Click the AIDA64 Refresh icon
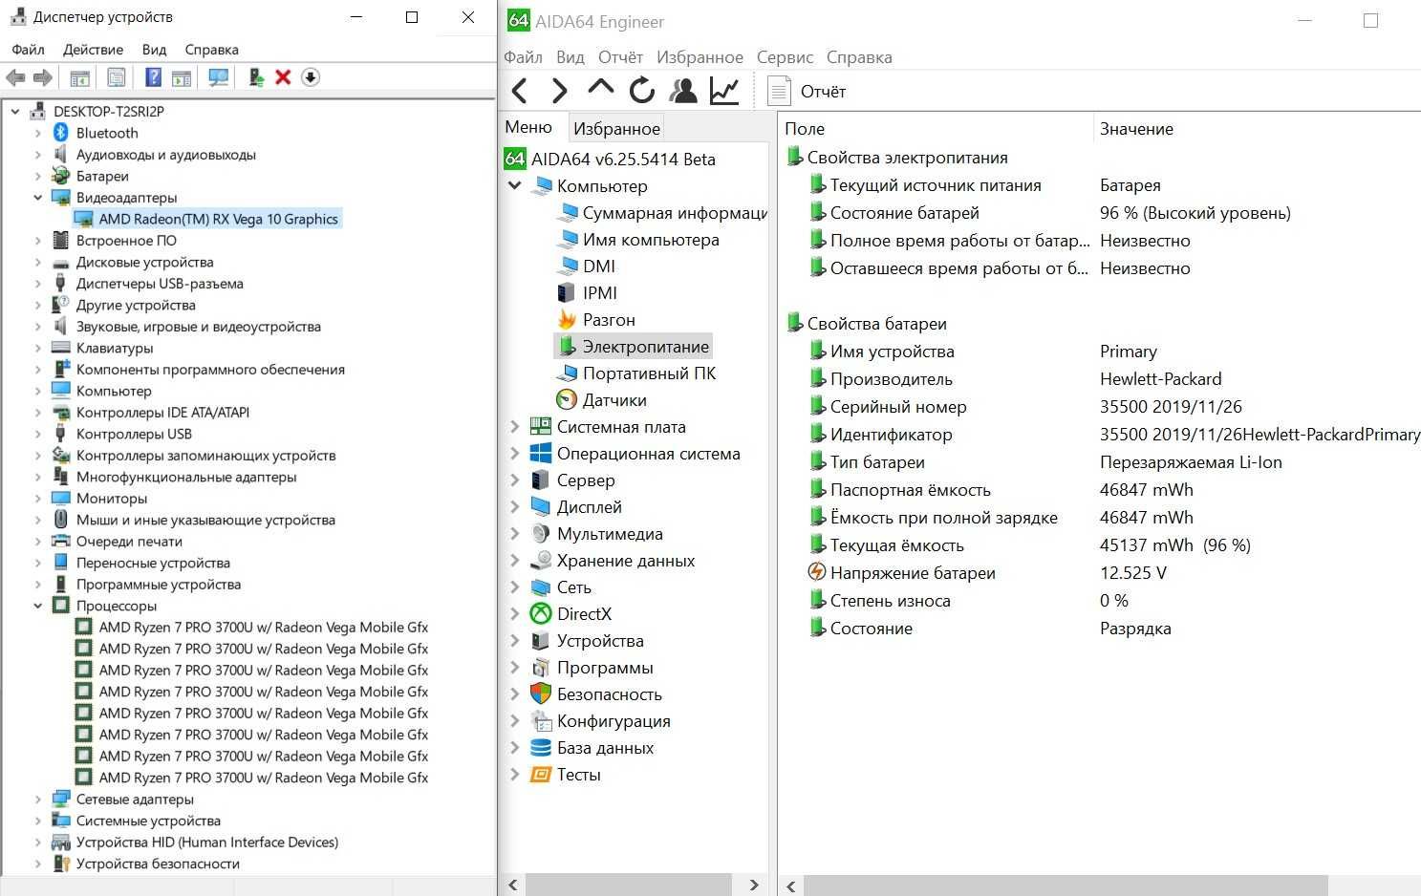 point(641,91)
